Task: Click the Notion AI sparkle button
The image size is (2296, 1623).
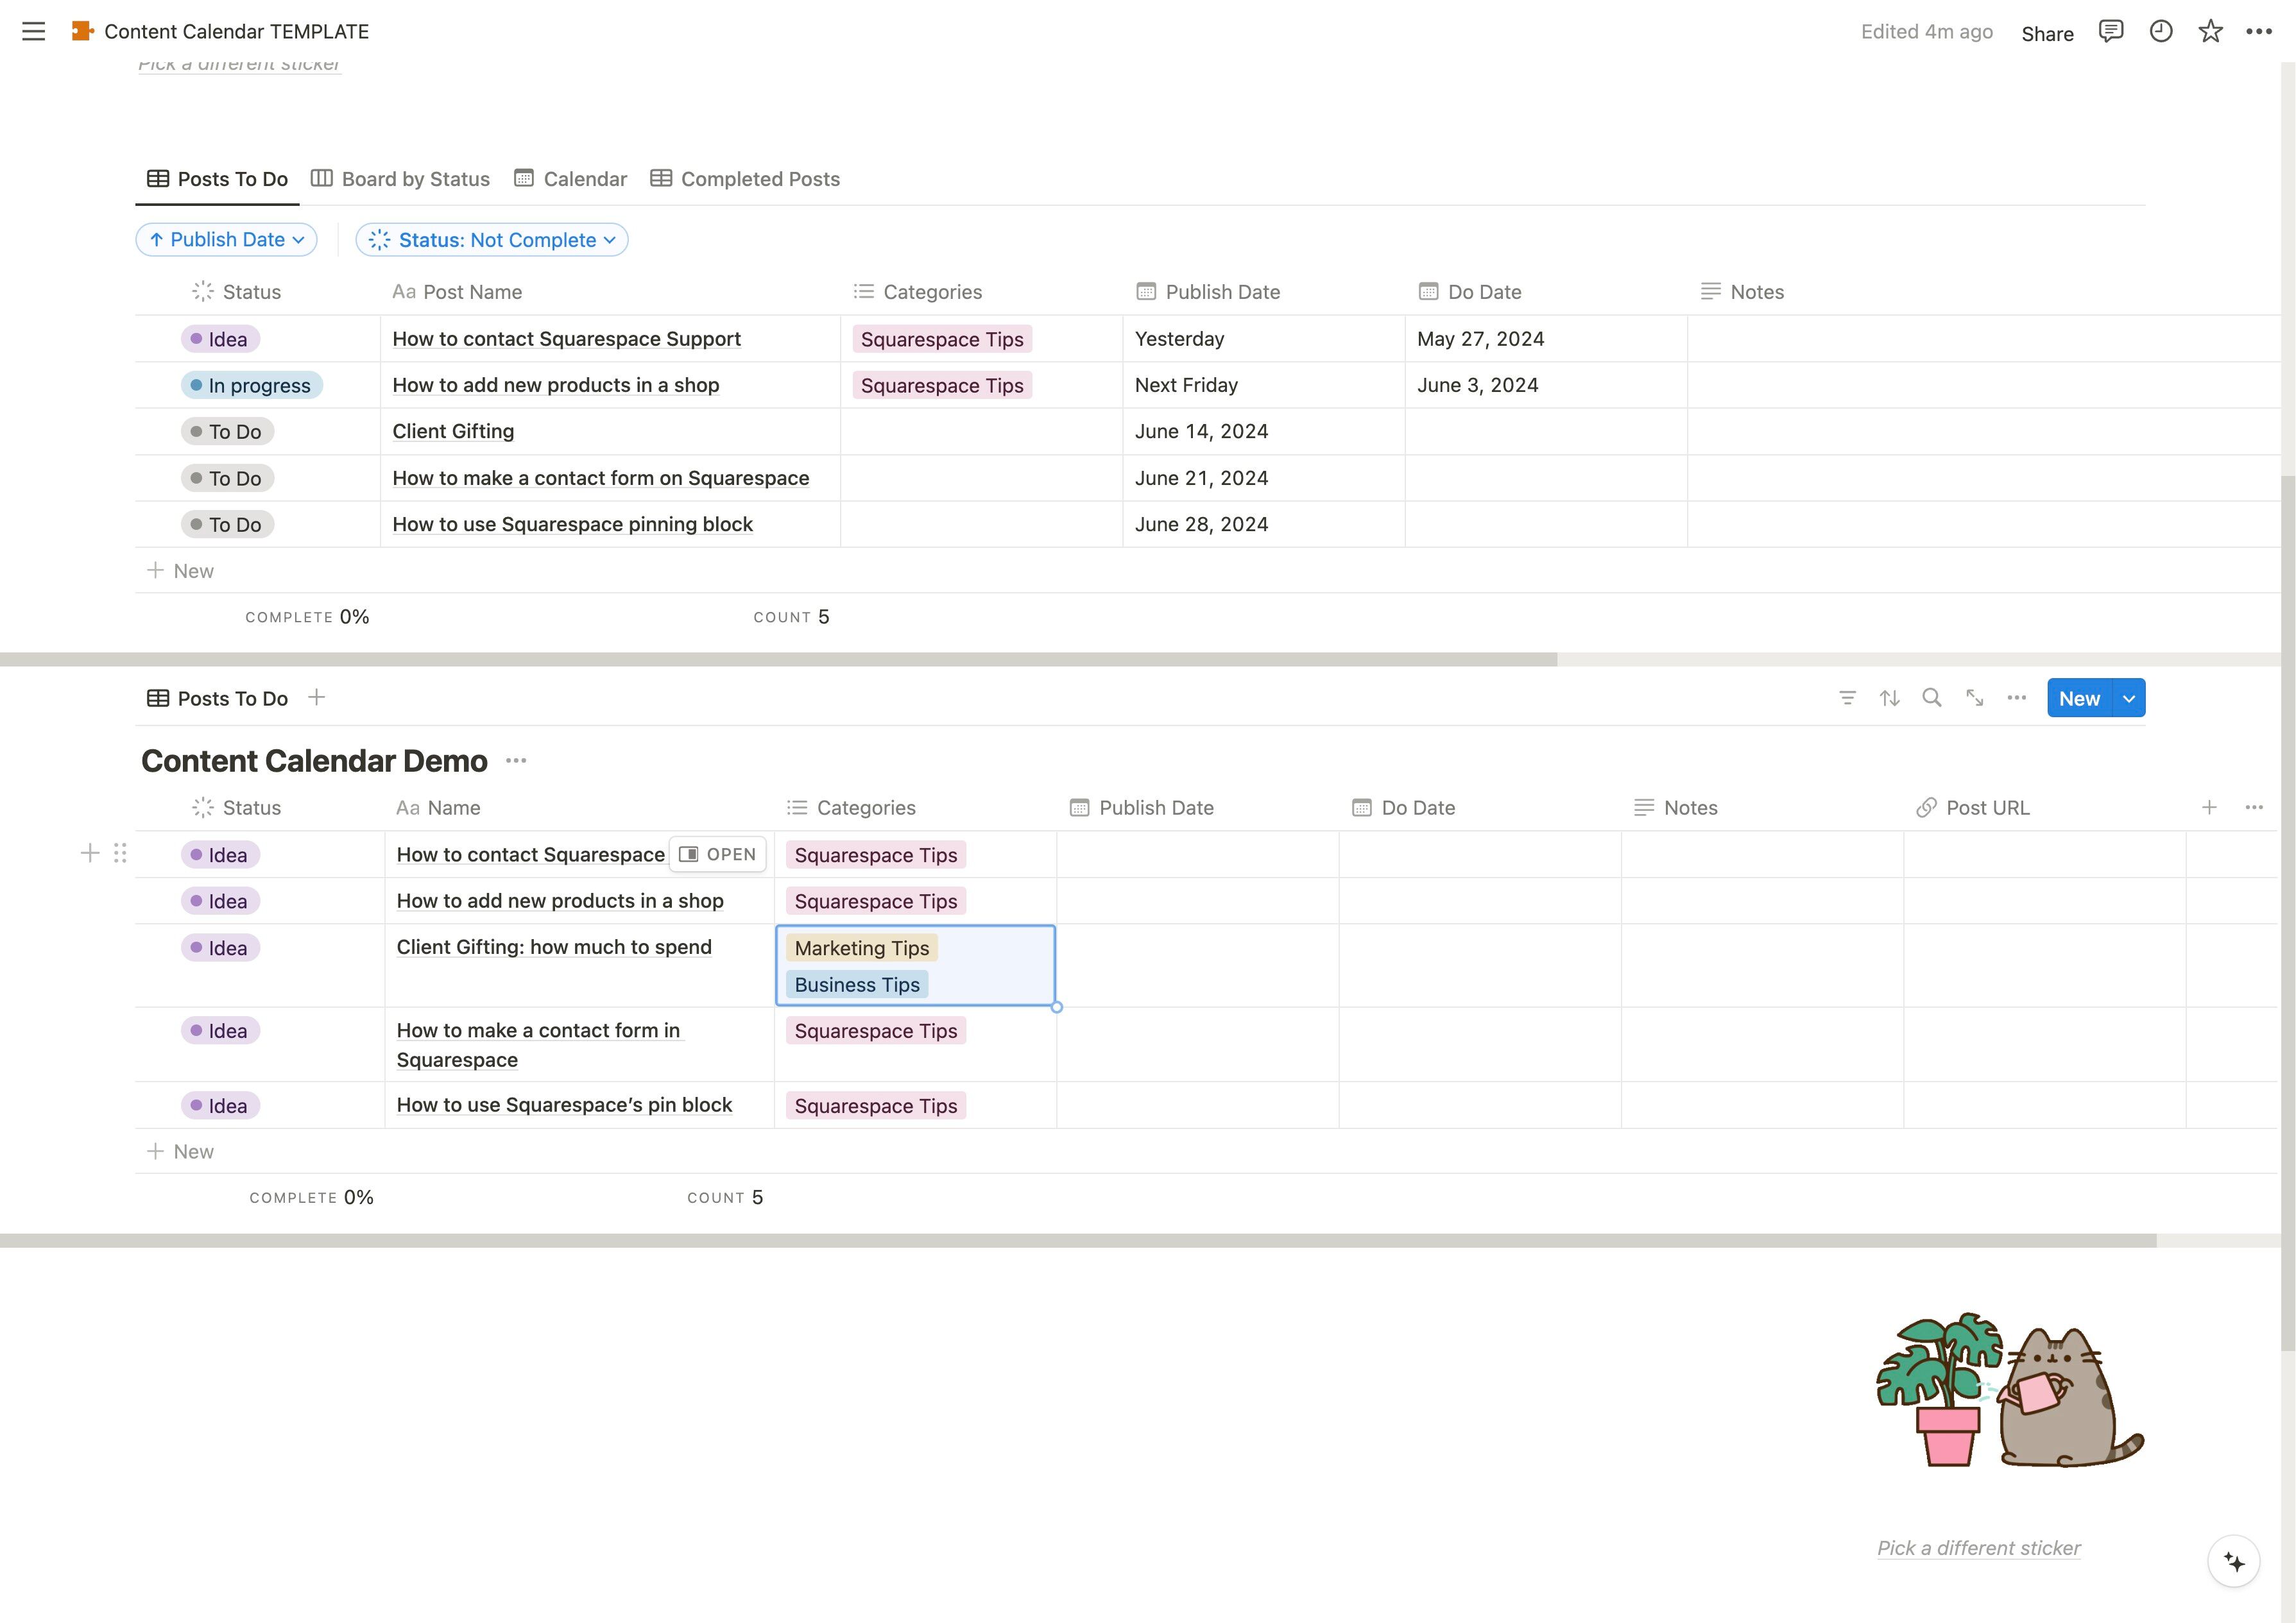Action: point(2234,1561)
